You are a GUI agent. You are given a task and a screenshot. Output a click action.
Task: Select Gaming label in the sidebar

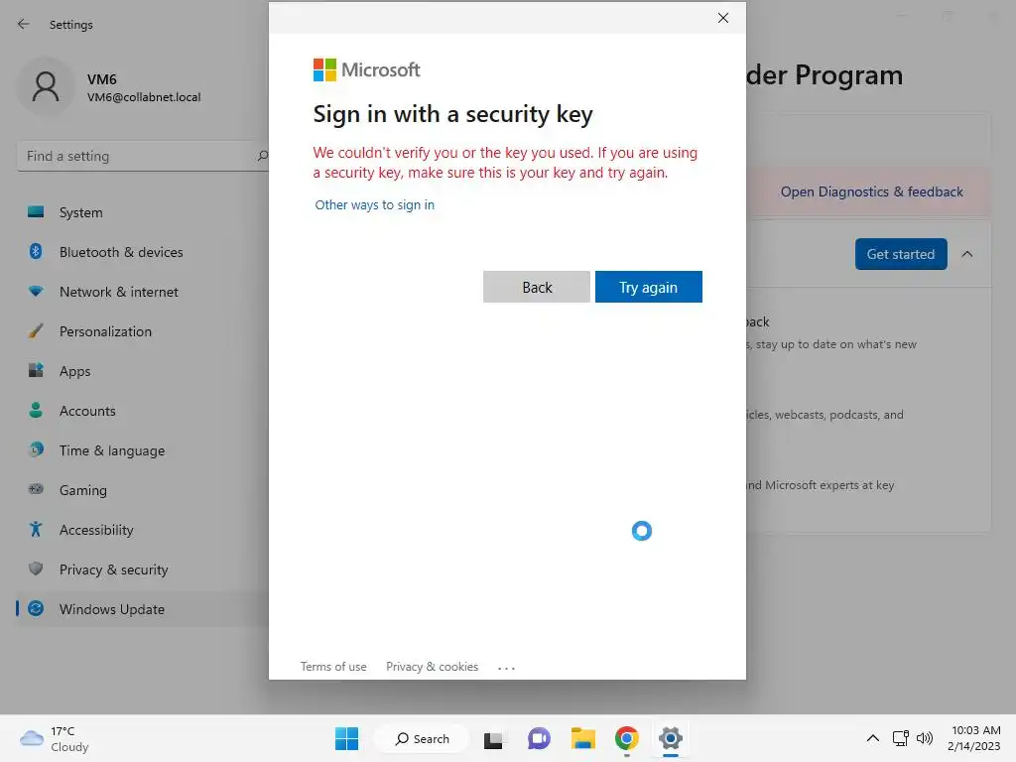coord(83,490)
